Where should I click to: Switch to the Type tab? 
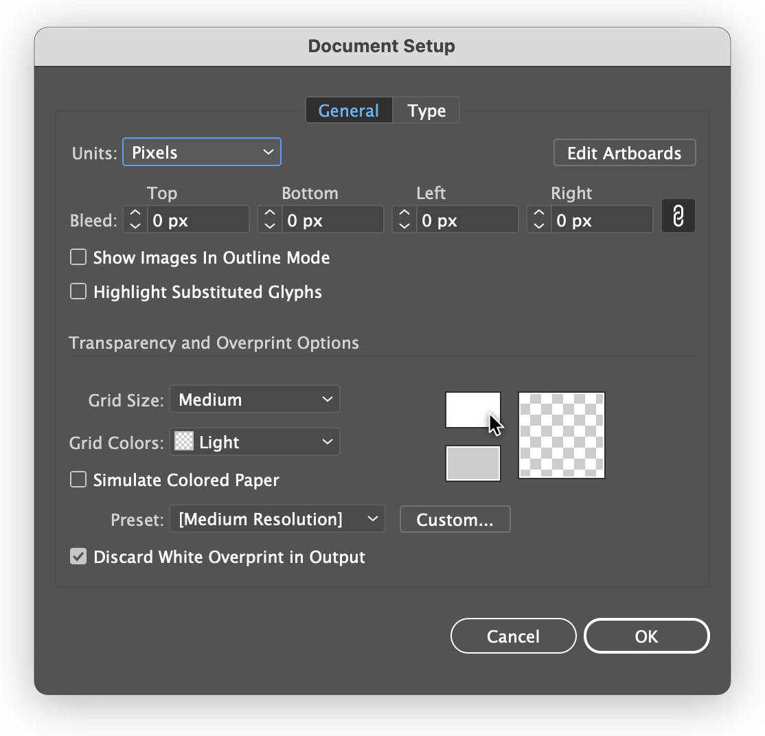tap(426, 111)
